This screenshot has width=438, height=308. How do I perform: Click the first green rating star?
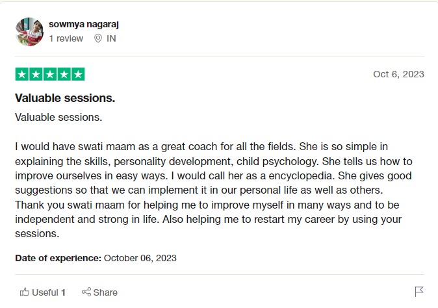(21, 74)
